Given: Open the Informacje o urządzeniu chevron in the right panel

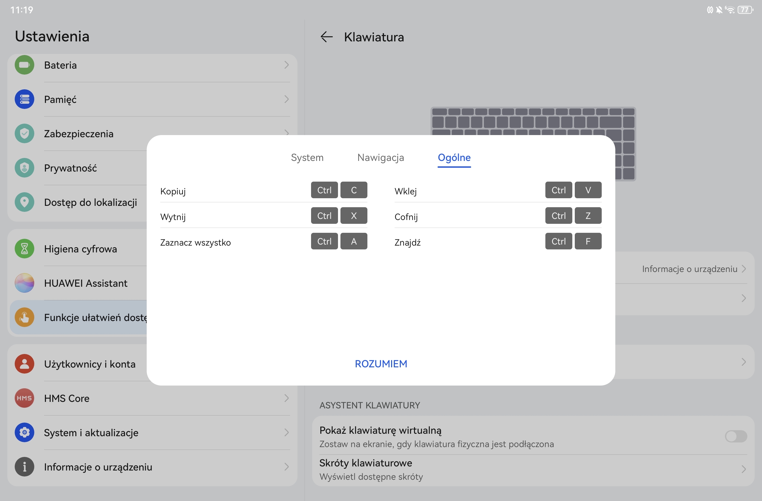Looking at the screenshot, I should coord(743,269).
